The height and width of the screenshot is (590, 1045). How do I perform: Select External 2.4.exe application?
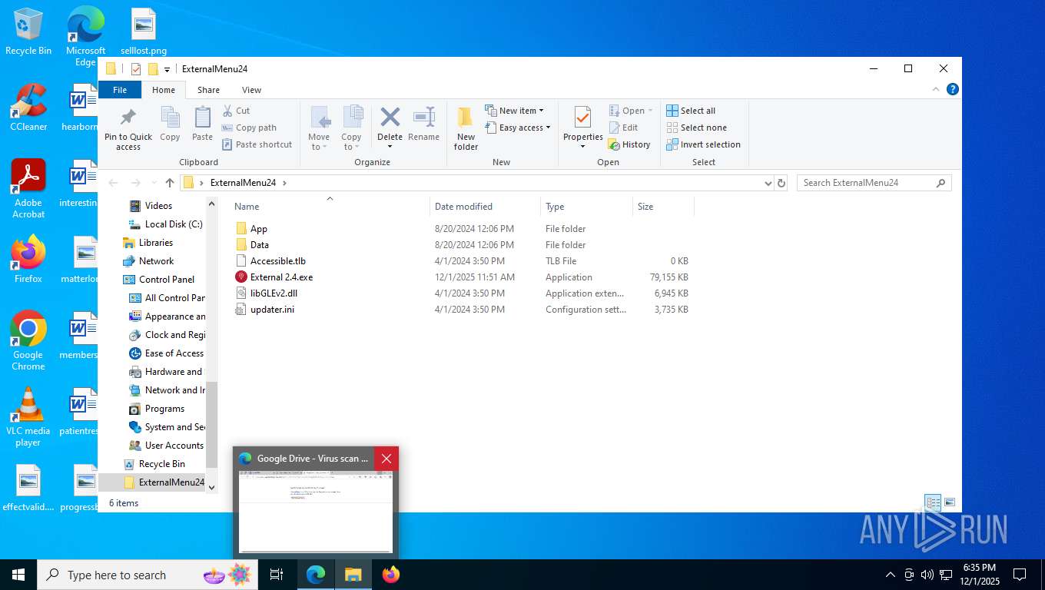tap(281, 277)
